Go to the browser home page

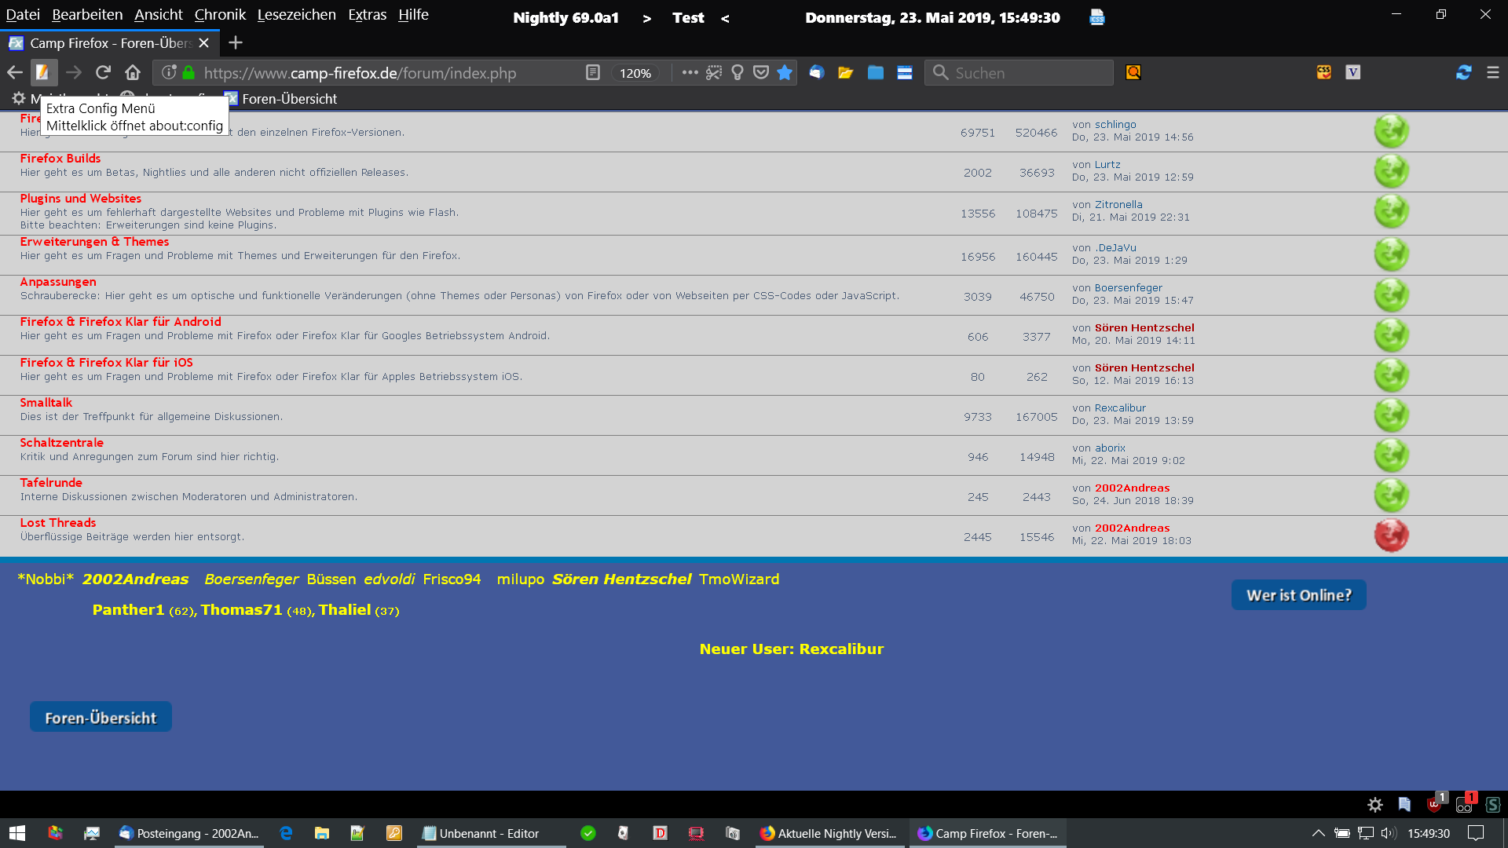pos(133,73)
